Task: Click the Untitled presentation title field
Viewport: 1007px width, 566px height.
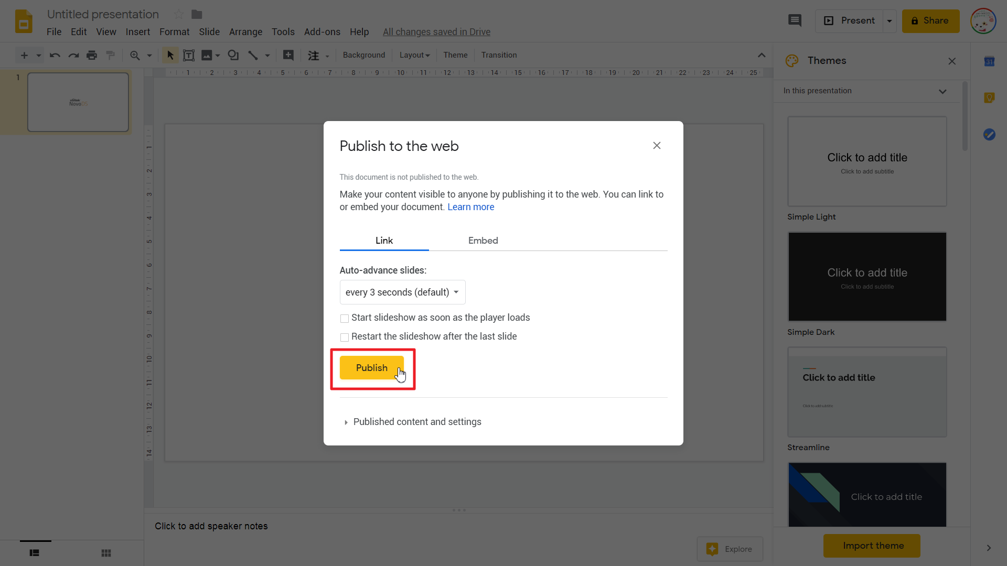Action: 103,14
